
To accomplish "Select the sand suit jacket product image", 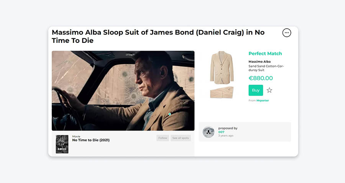I will pyautogui.click(x=222, y=67).
